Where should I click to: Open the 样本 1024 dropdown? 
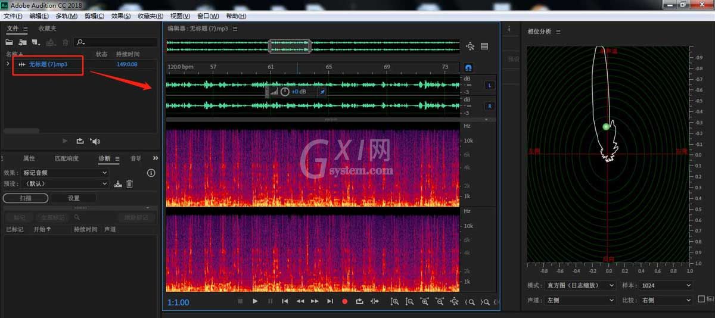[666, 286]
